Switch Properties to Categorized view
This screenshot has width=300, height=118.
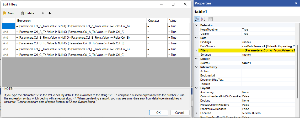click(x=197, y=19)
